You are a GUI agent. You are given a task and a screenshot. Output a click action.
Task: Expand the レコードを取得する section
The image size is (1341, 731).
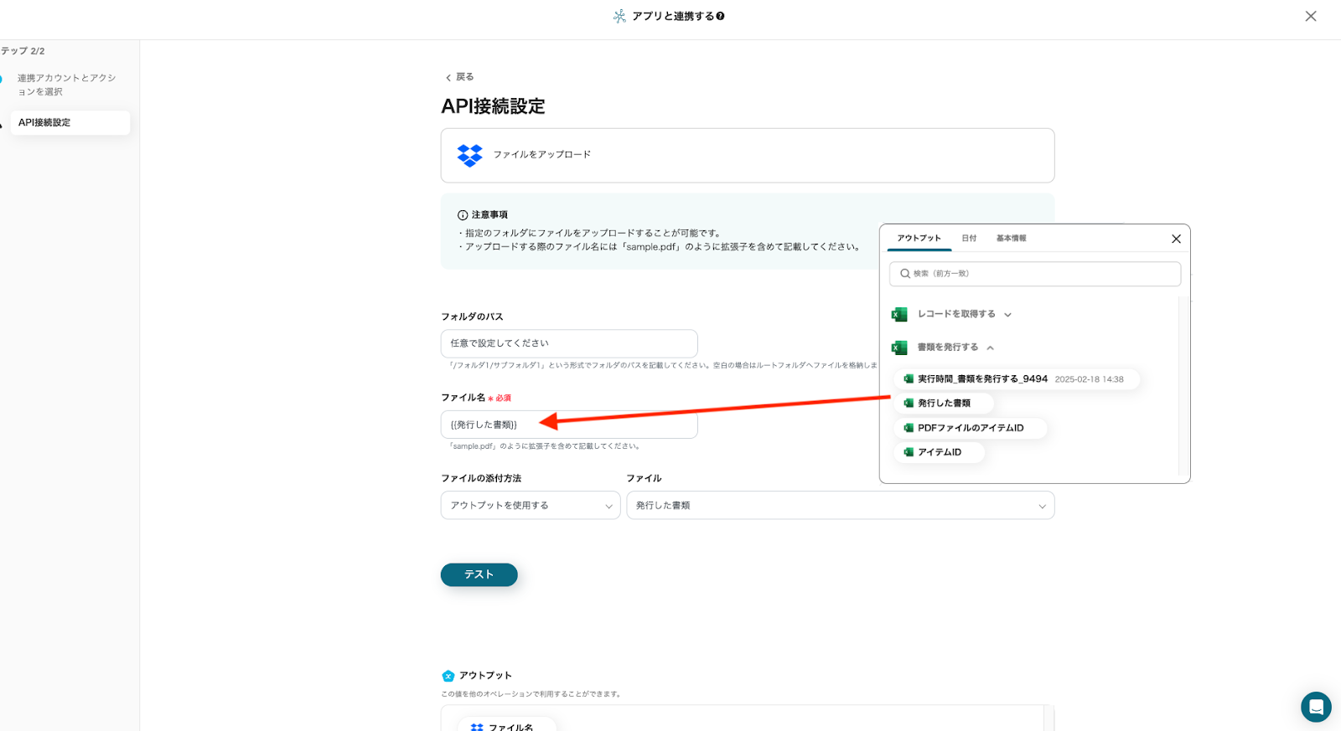tap(1007, 315)
